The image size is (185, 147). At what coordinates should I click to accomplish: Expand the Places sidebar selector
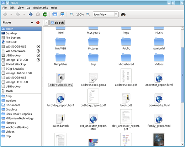[x=32, y=22]
